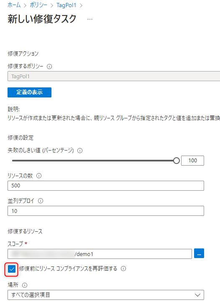
Task: Click the disabled TagPol1 policy field
Action: click(x=114, y=76)
